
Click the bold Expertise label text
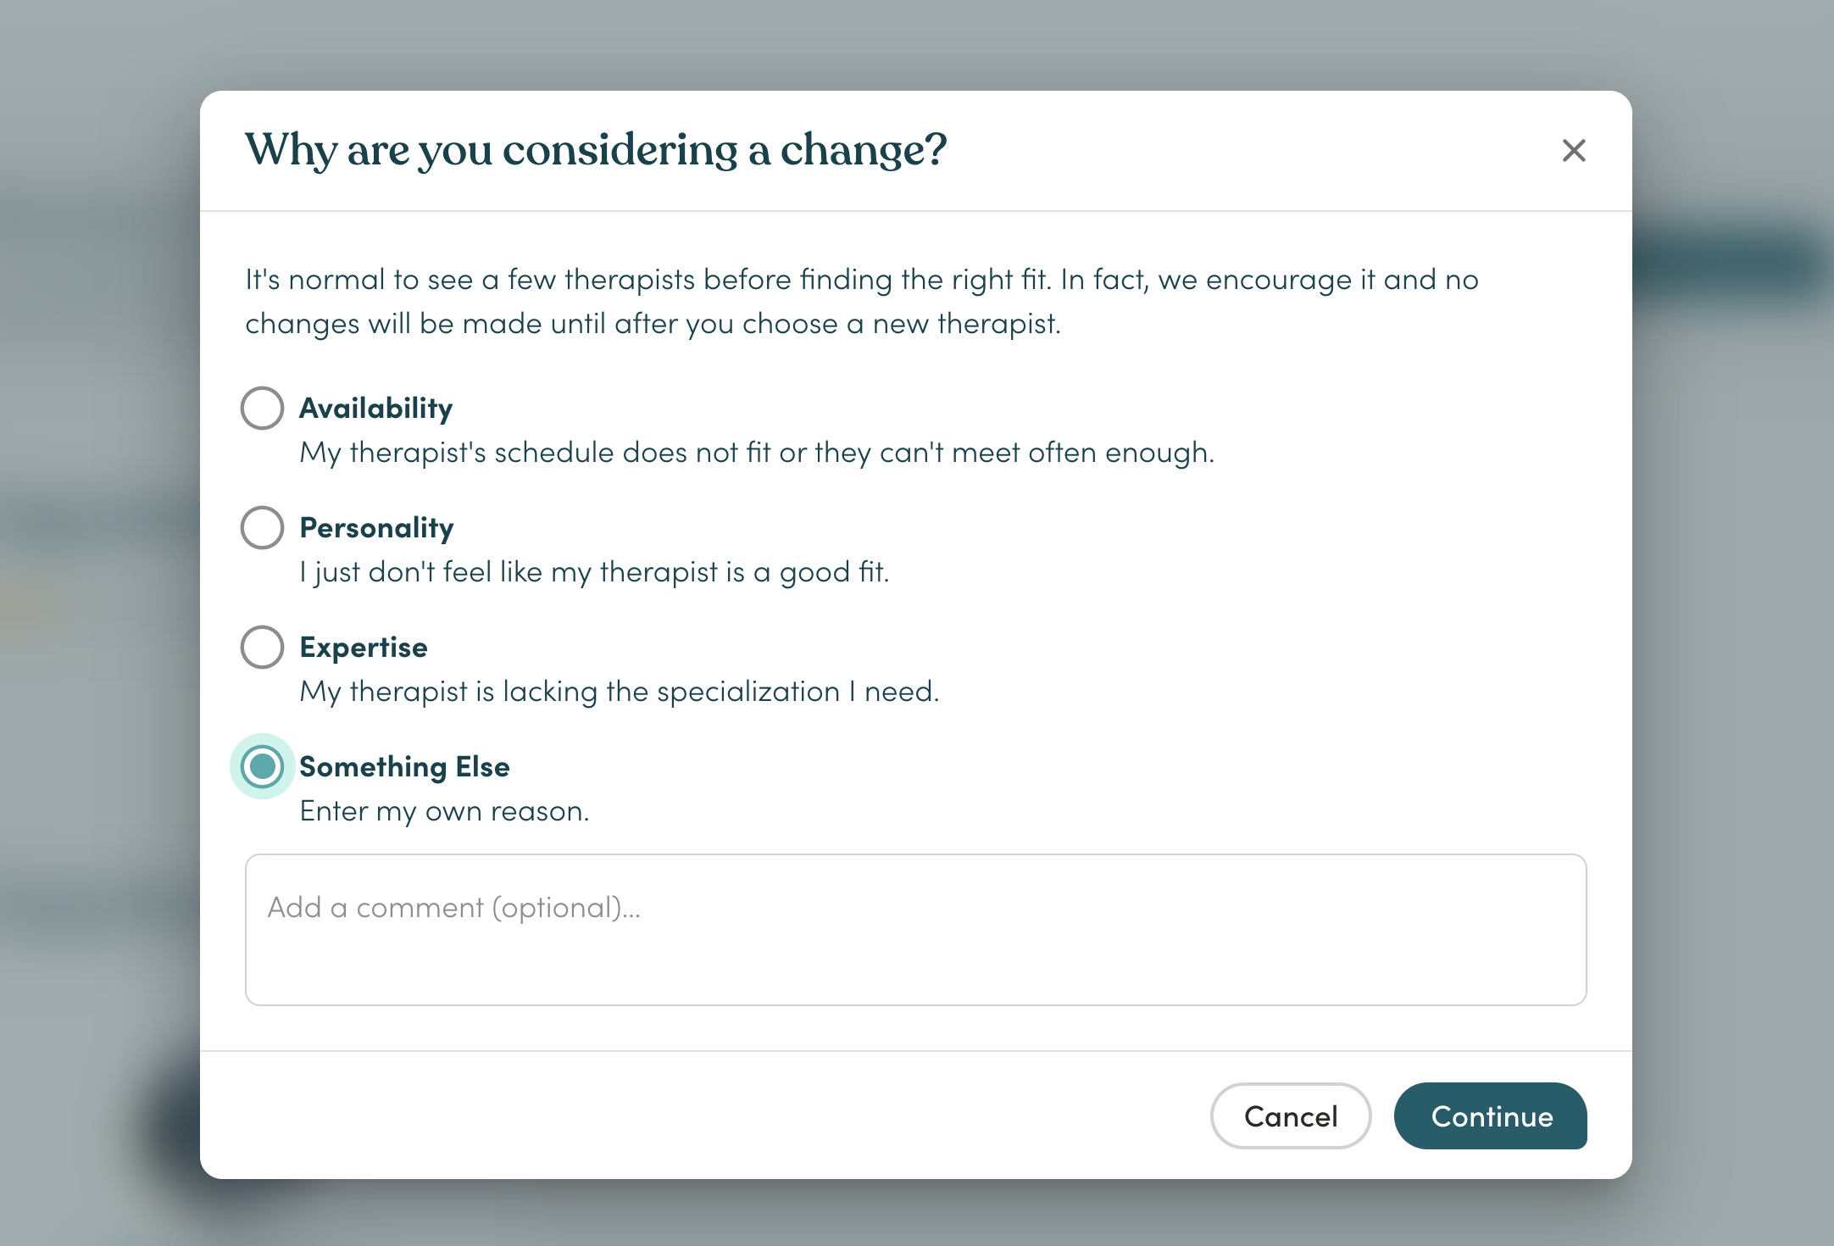pyautogui.click(x=364, y=648)
